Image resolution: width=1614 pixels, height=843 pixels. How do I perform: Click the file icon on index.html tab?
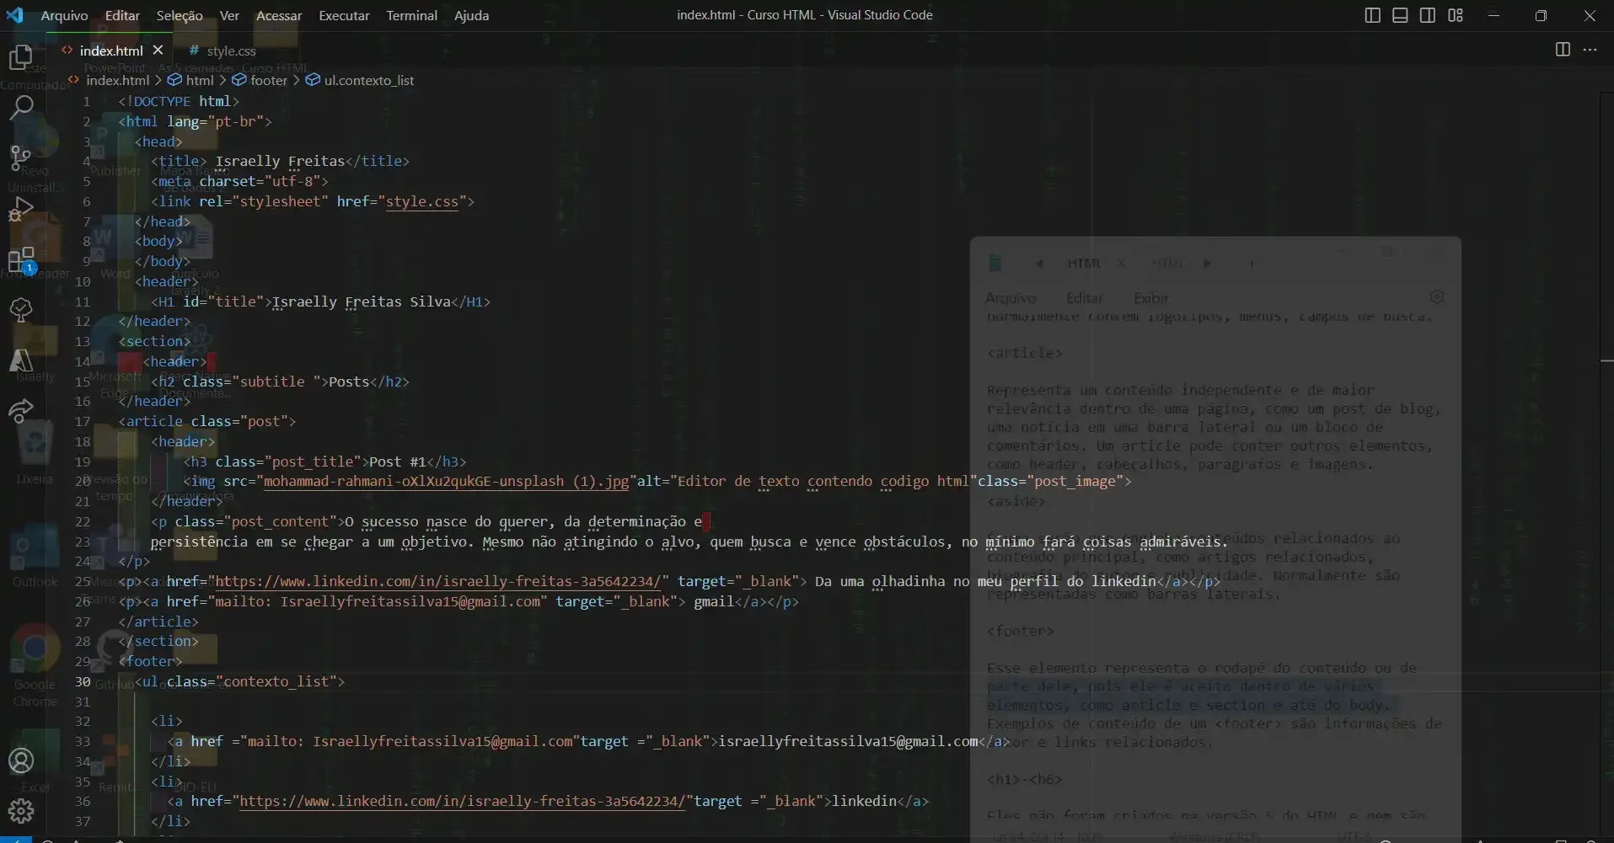[67, 51]
